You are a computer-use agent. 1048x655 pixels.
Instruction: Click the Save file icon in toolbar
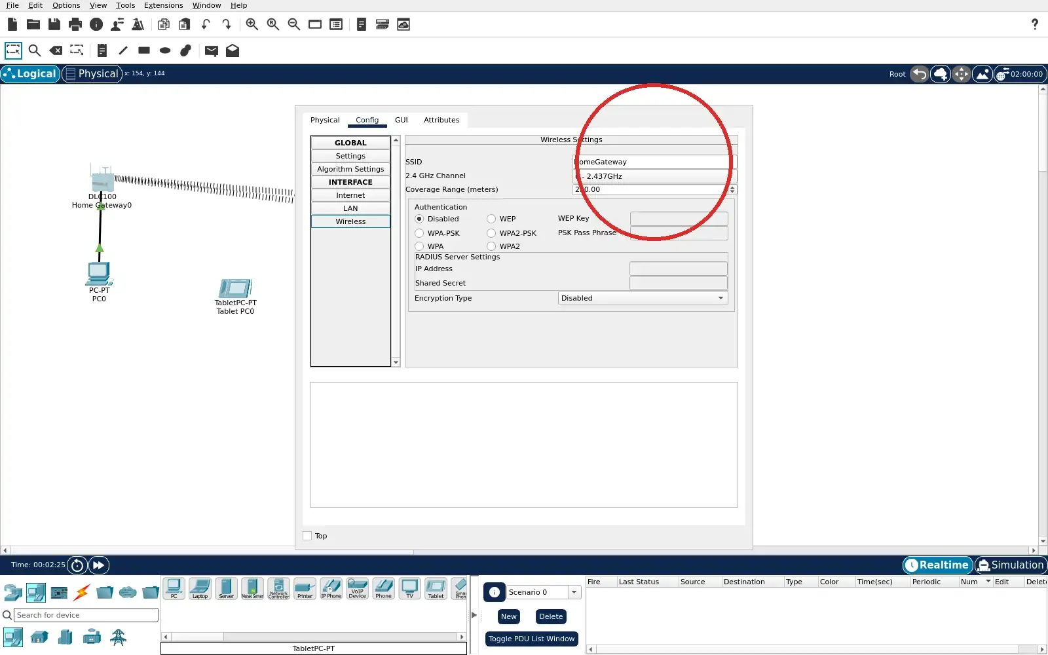54,24
